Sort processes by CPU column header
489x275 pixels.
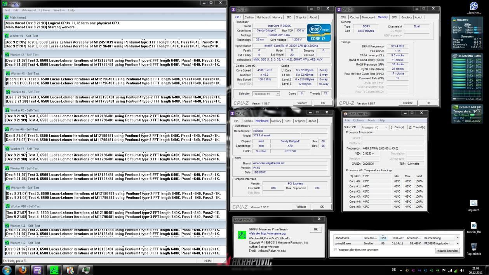click(x=383, y=238)
